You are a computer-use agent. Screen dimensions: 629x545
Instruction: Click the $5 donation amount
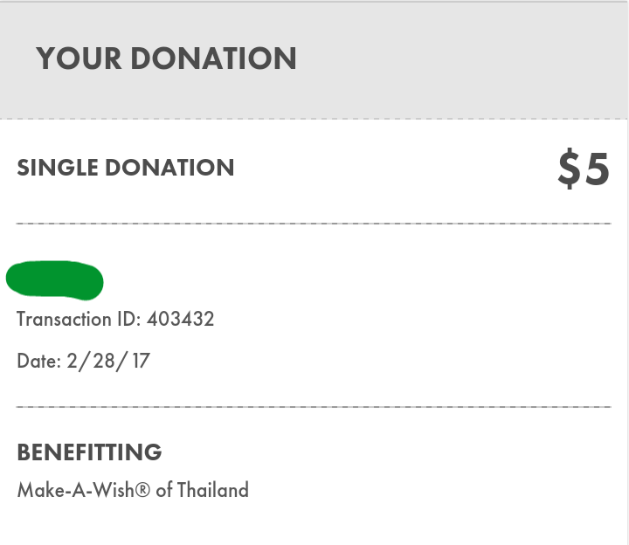[x=584, y=169]
